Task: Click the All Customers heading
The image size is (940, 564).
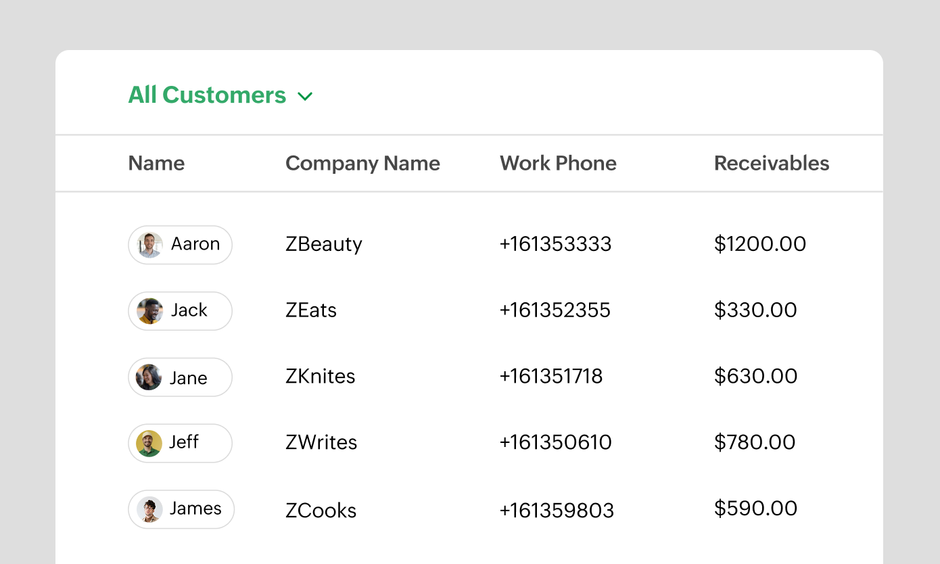Action: (208, 95)
